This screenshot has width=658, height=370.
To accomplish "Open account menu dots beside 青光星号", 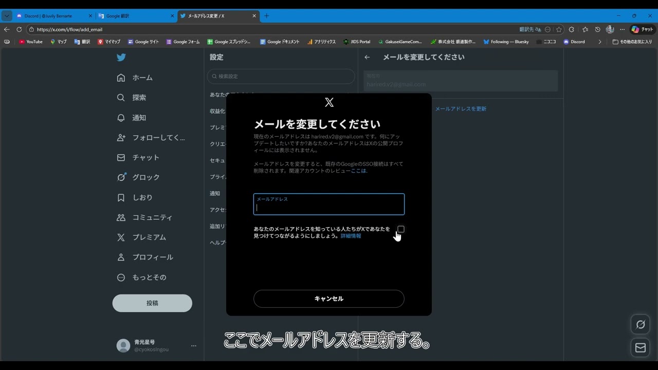I will (x=194, y=346).
